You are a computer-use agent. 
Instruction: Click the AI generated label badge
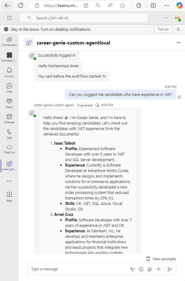coord(85,105)
